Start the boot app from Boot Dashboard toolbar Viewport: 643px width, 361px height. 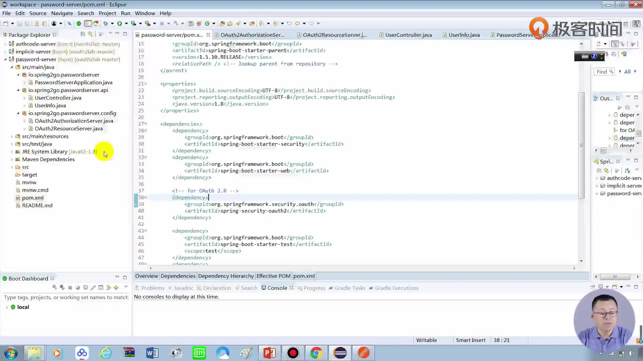click(x=55, y=287)
